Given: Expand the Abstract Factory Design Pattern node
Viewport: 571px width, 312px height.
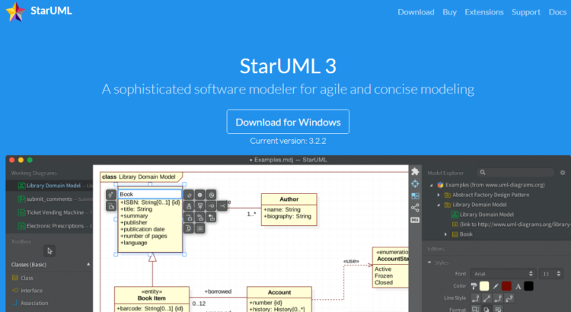Looking at the screenshot, I should click(x=438, y=194).
